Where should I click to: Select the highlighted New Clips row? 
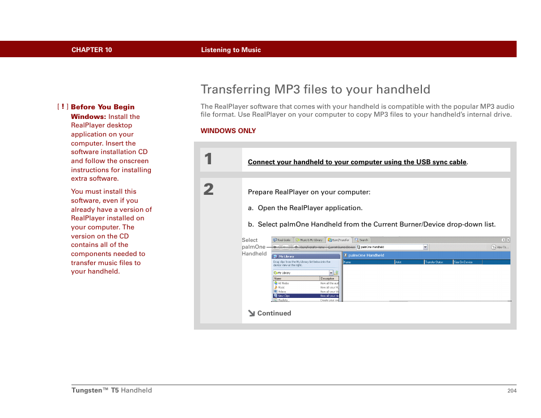306,296
